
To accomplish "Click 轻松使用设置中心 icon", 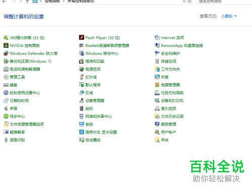I will (x=6, y=93).
